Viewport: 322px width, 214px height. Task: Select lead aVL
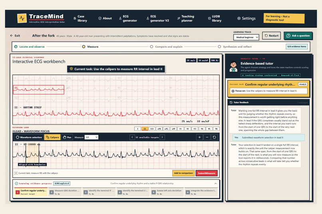point(166,129)
